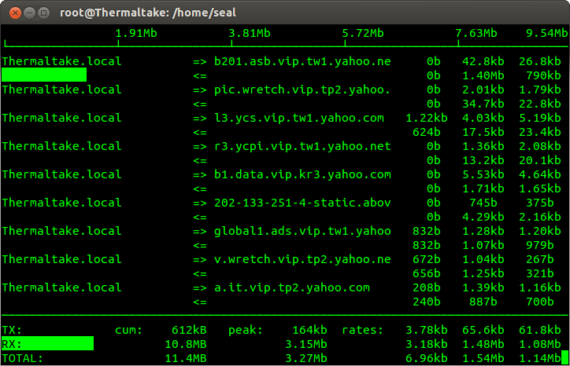Click the 11.4MB cumulative total
This screenshot has height=366, width=570.
185,358
